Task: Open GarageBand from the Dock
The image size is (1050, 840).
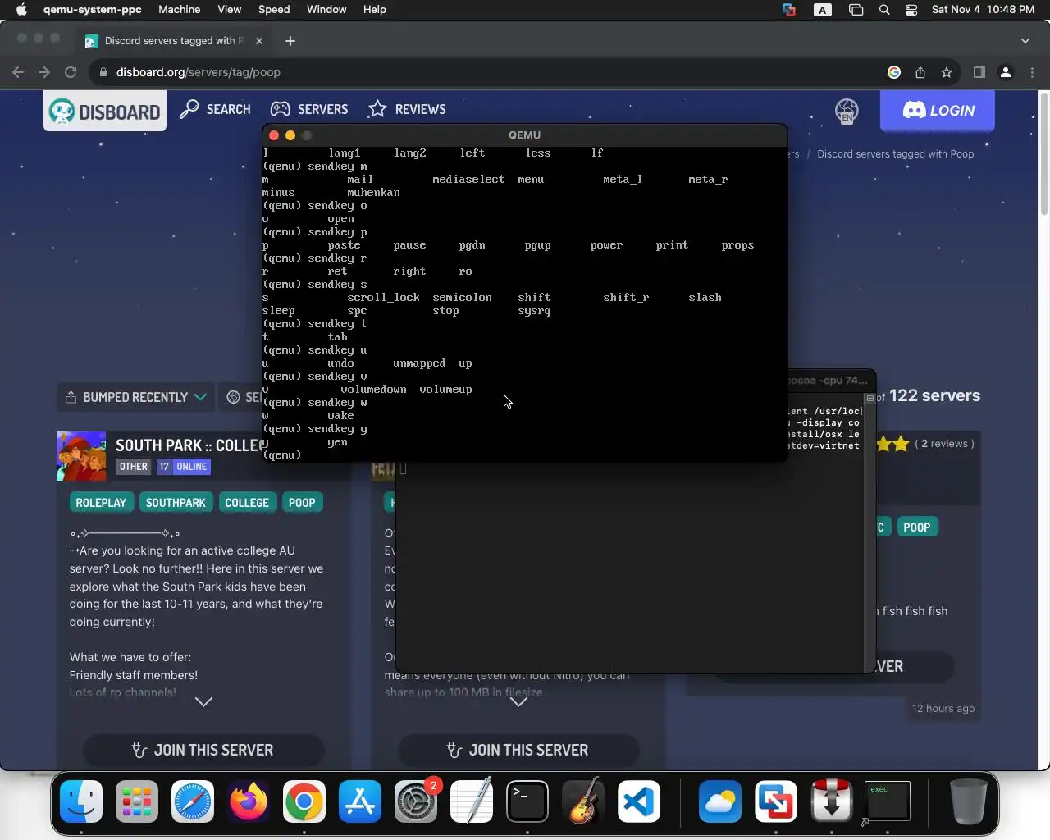Action: pos(583,801)
